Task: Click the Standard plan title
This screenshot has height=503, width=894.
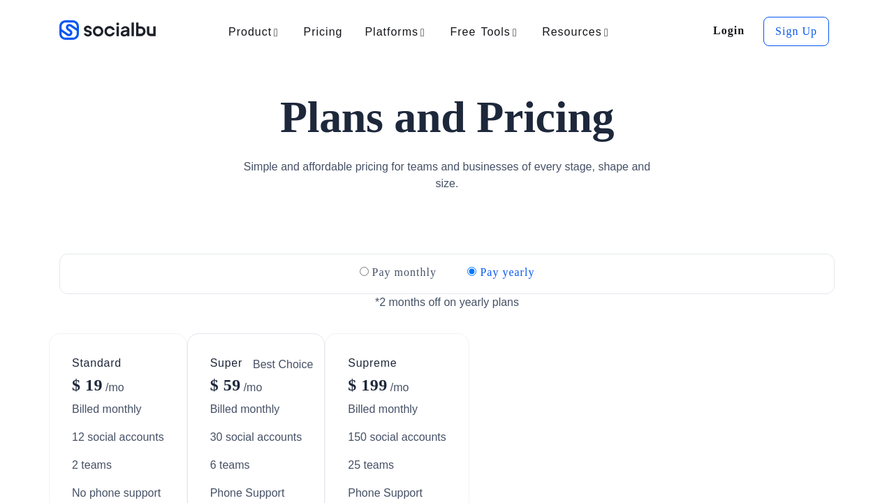Action: coord(96,363)
